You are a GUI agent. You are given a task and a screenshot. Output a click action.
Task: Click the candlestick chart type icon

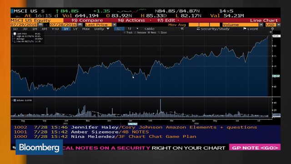point(130,29)
